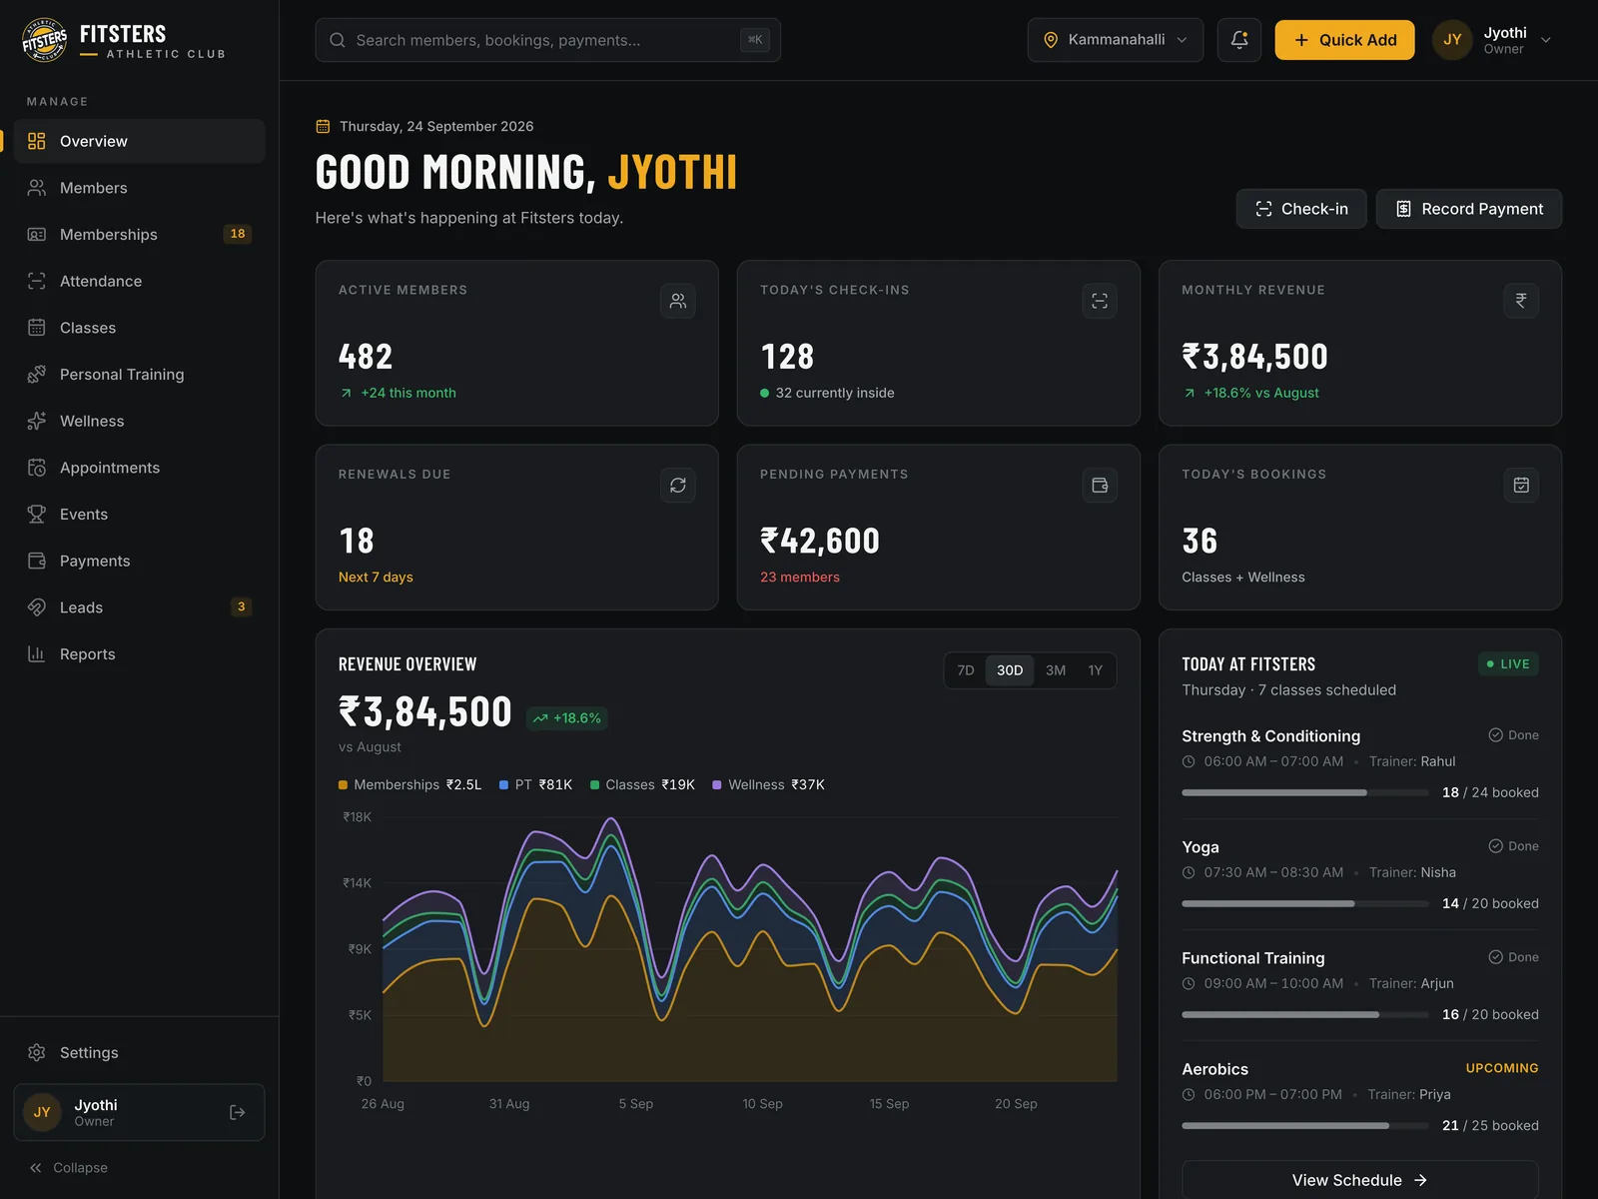Click the Pending Payments wallet icon
This screenshot has width=1598, height=1199.
1099,485
